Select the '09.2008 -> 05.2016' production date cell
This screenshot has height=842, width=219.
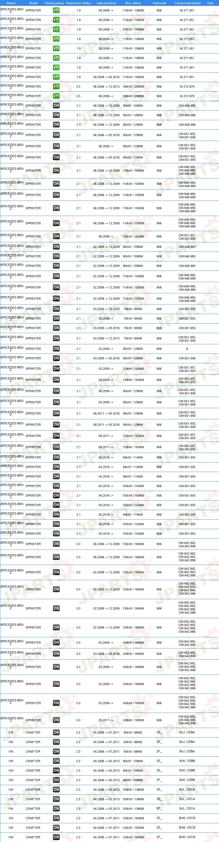[x=106, y=77]
